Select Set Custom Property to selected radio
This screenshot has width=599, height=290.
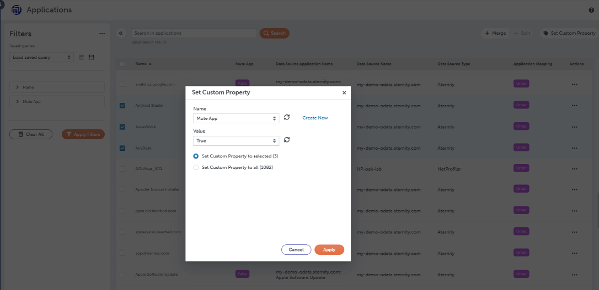pyautogui.click(x=196, y=156)
